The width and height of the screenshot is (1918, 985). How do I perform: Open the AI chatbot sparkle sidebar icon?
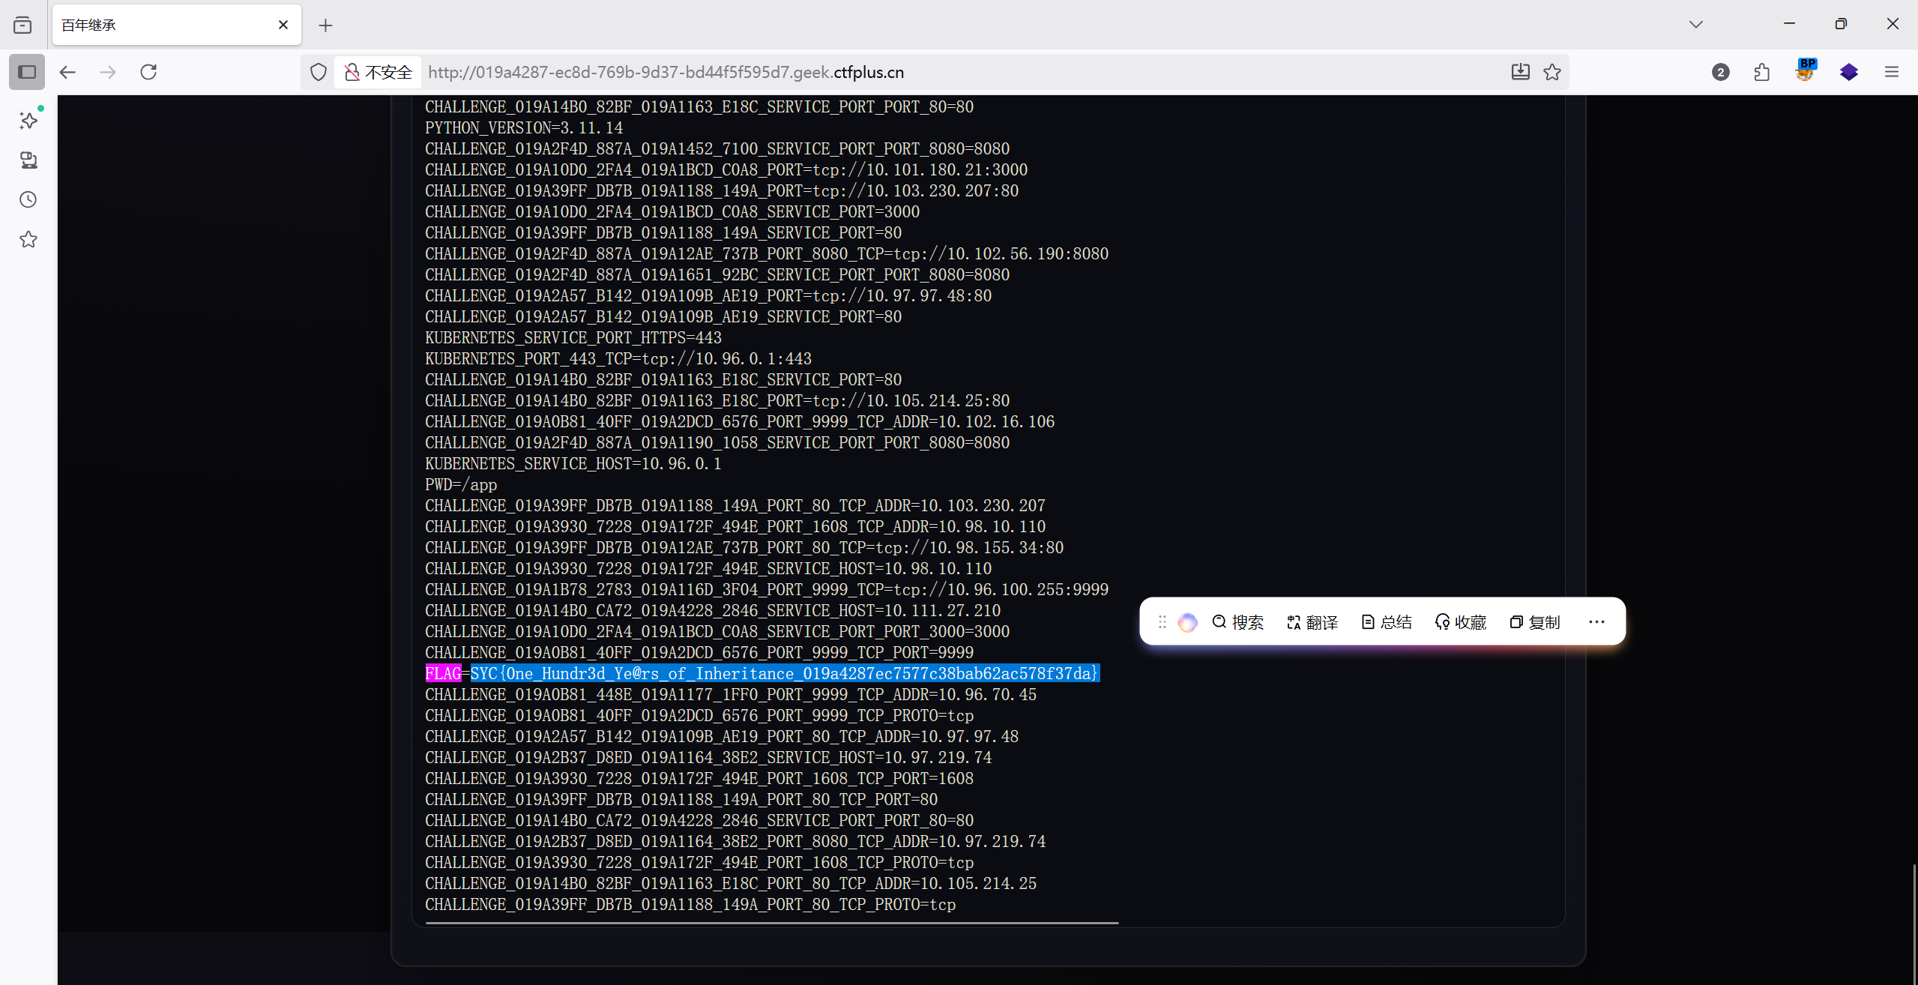coord(28,120)
